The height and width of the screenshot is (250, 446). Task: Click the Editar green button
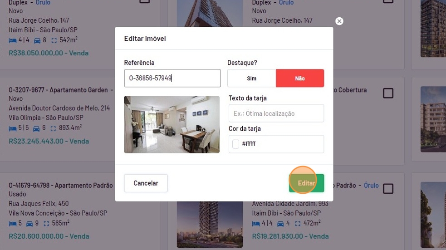tap(307, 183)
